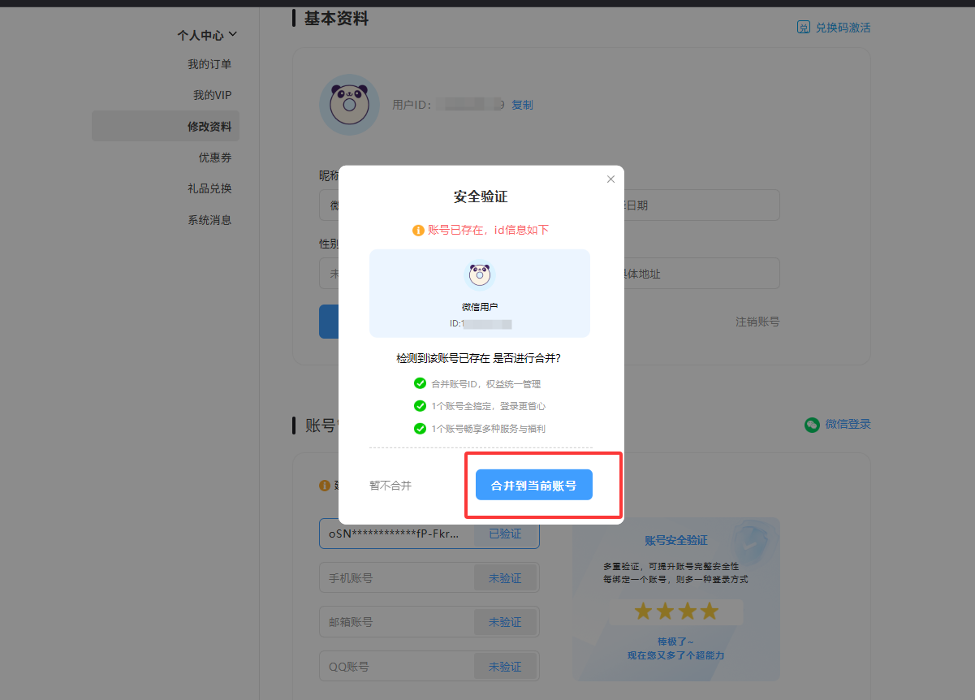Click the green 微信登录 WeChat icon
975x700 pixels.
pyautogui.click(x=812, y=424)
